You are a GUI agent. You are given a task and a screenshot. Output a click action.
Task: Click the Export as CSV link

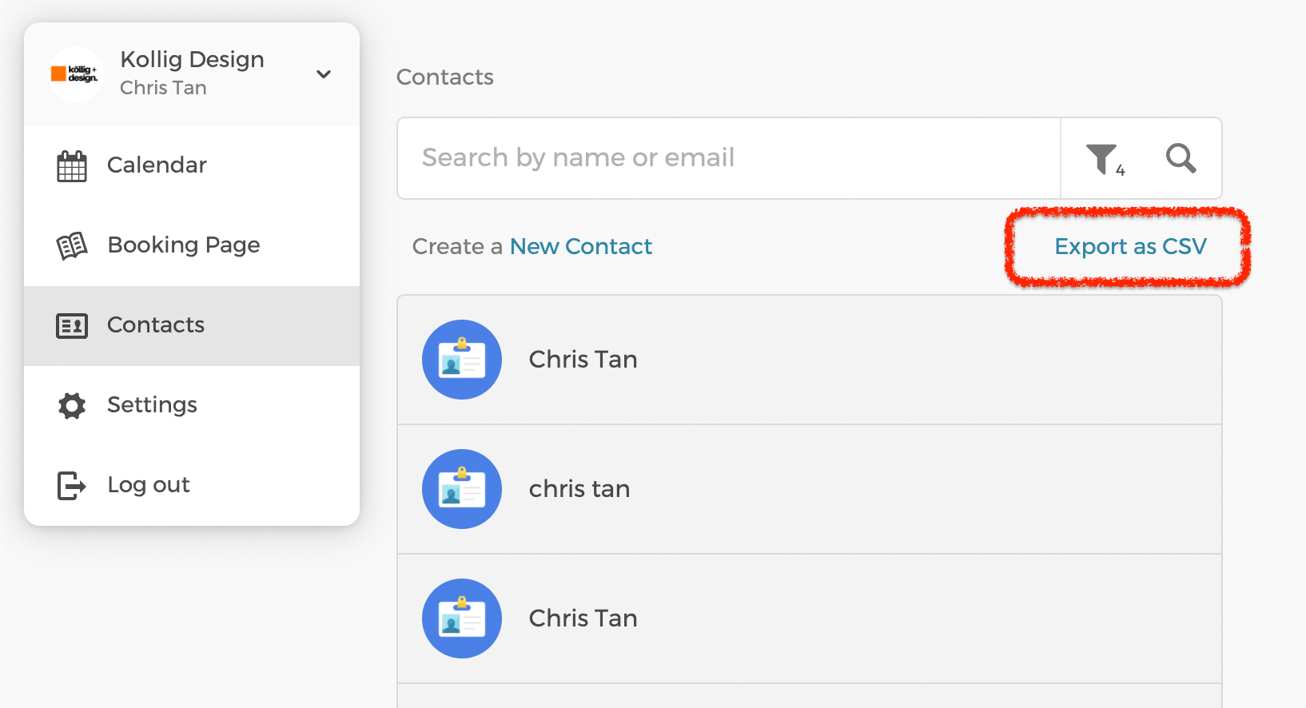point(1130,246)
